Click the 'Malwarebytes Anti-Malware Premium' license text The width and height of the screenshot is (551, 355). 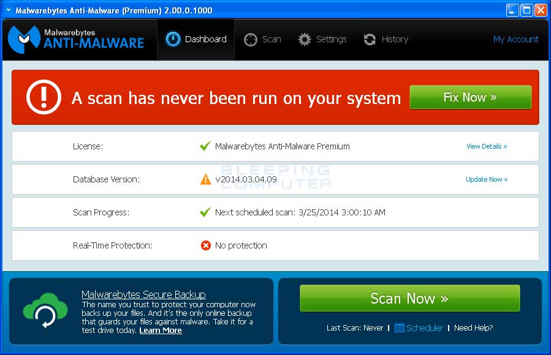282,146
